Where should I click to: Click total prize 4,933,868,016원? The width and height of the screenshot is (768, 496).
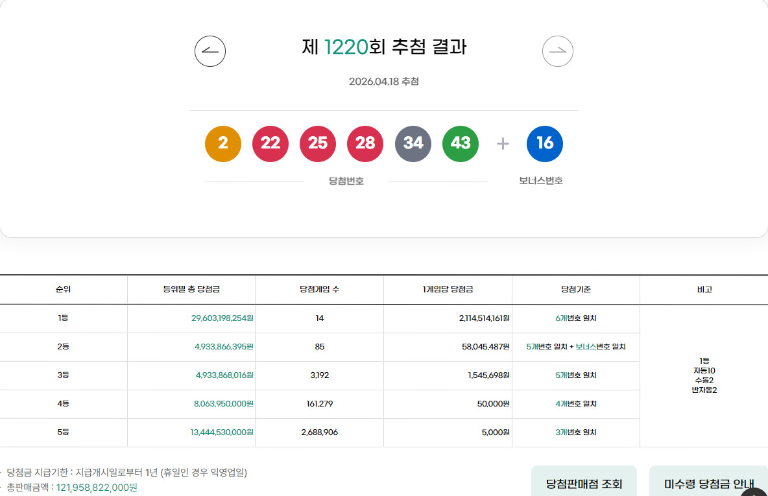pos(225,375)
